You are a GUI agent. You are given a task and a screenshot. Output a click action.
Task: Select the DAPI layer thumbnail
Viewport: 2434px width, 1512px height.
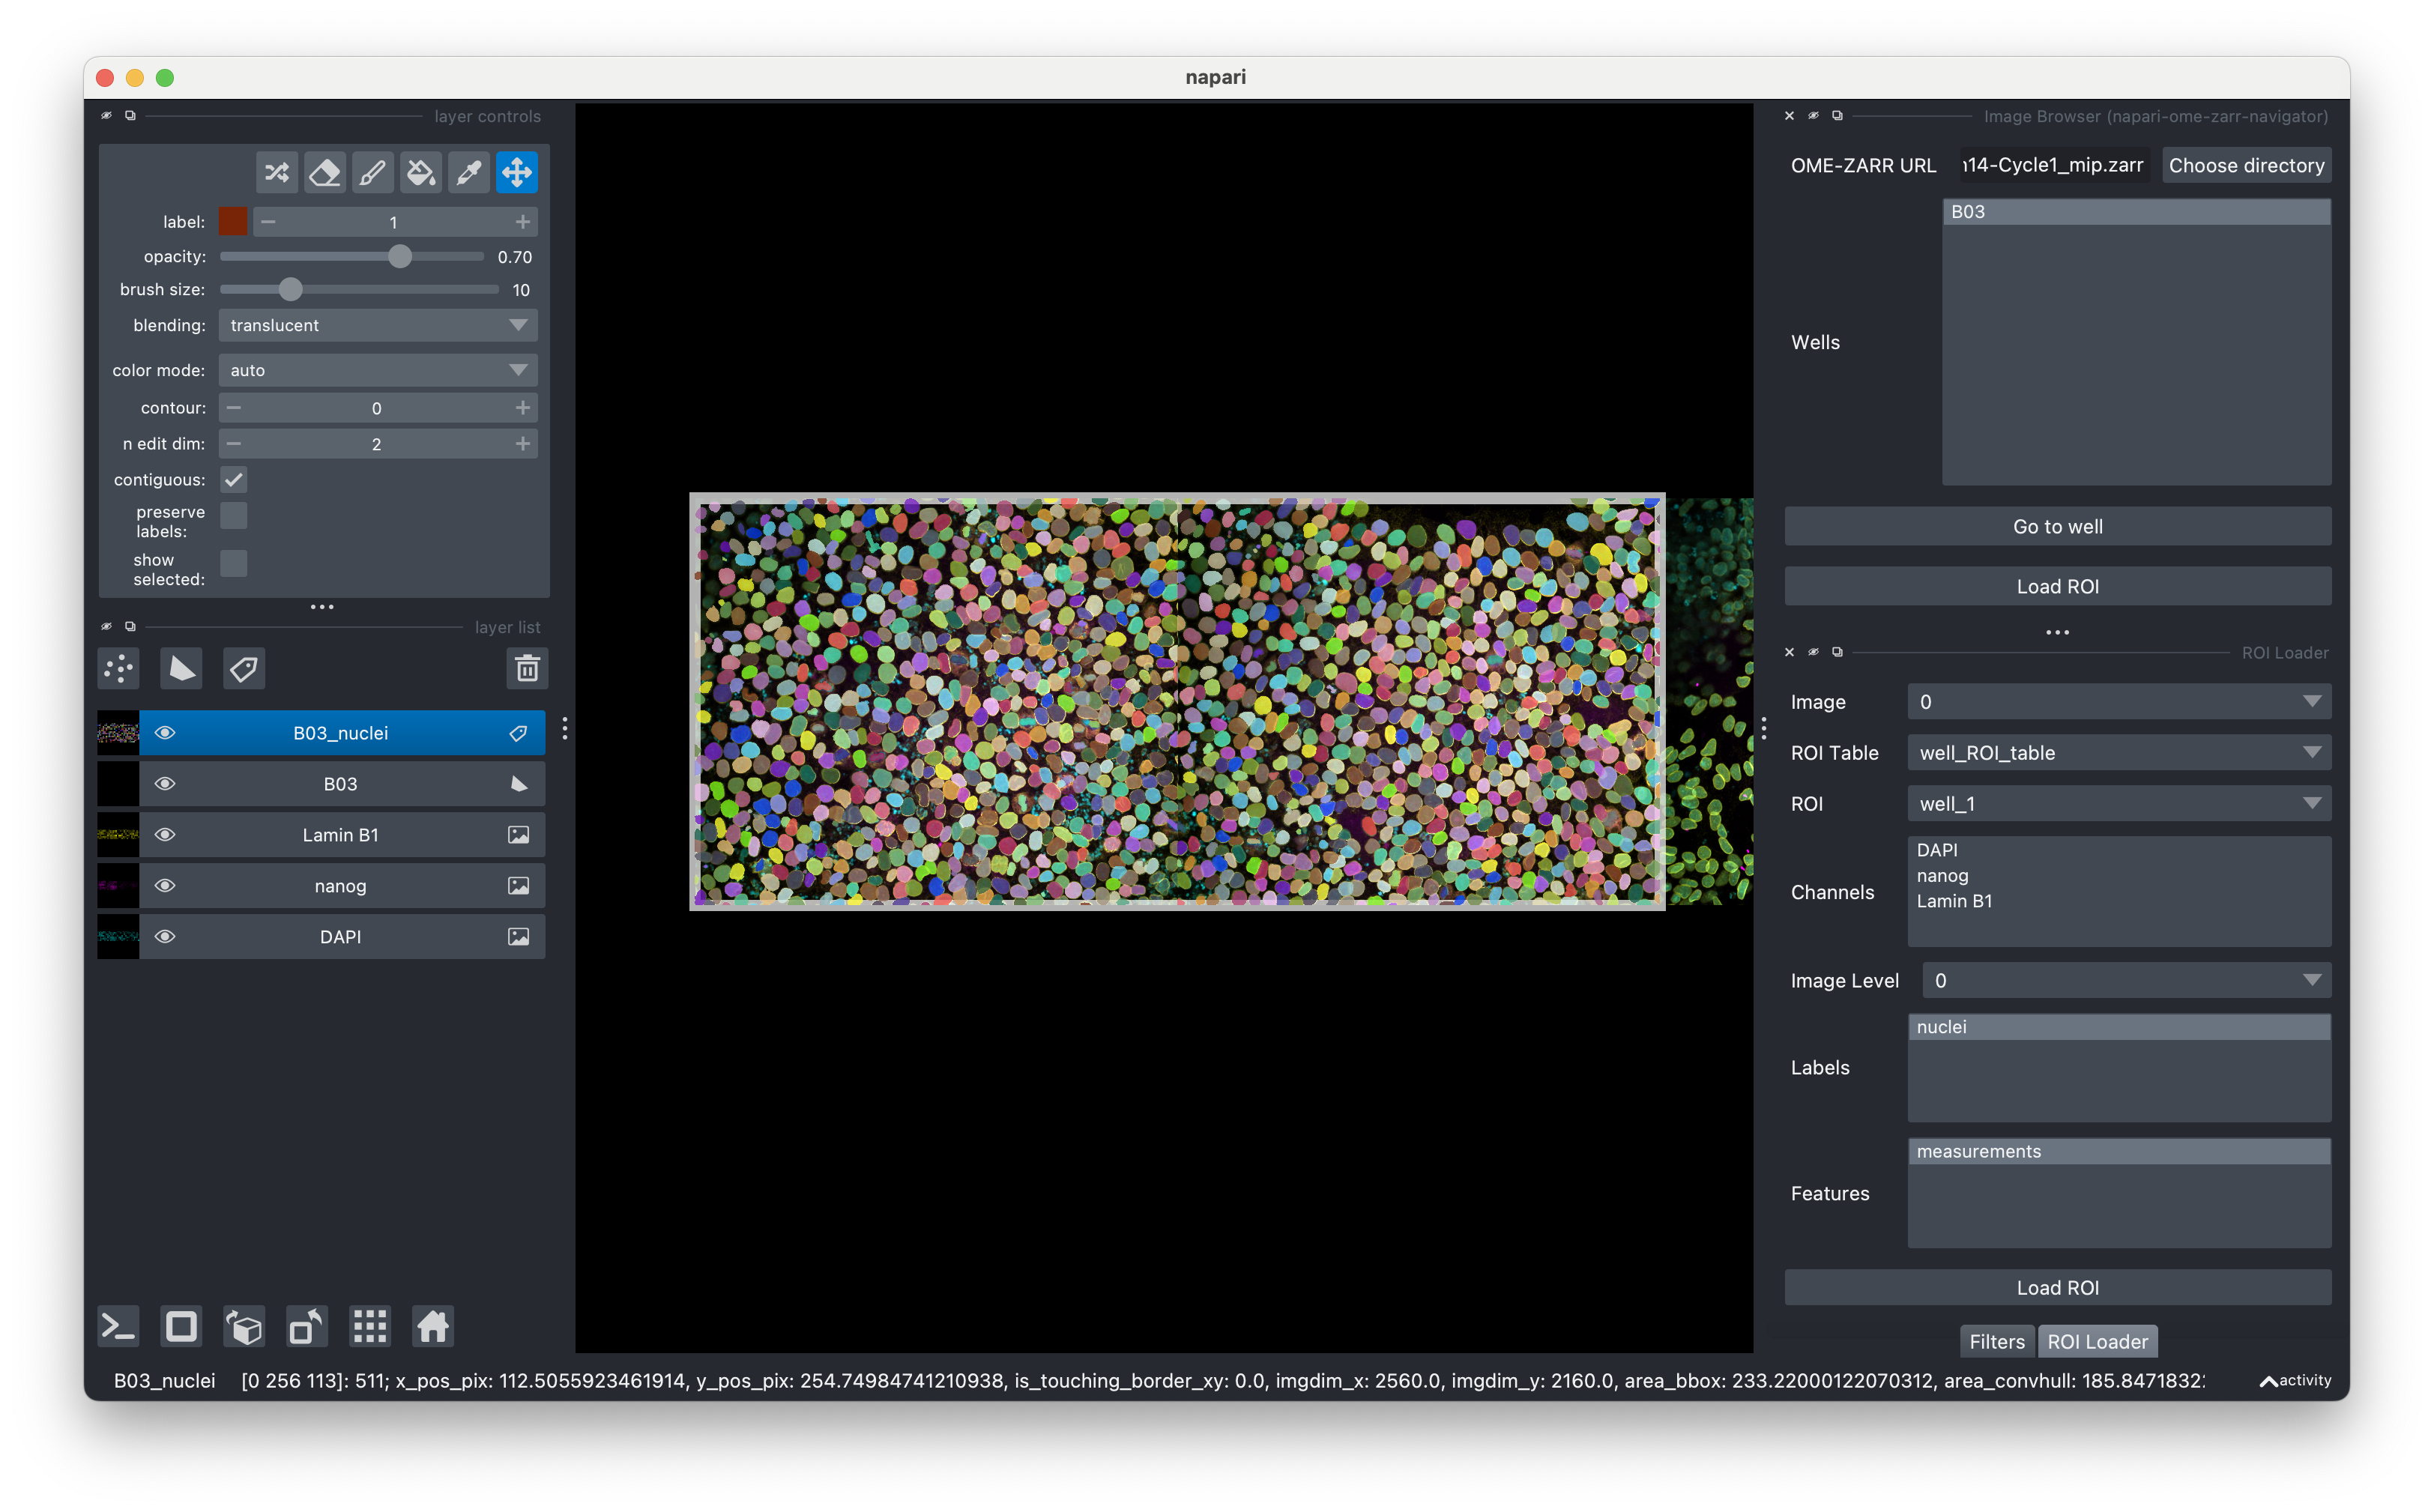(x=118, y=937)
